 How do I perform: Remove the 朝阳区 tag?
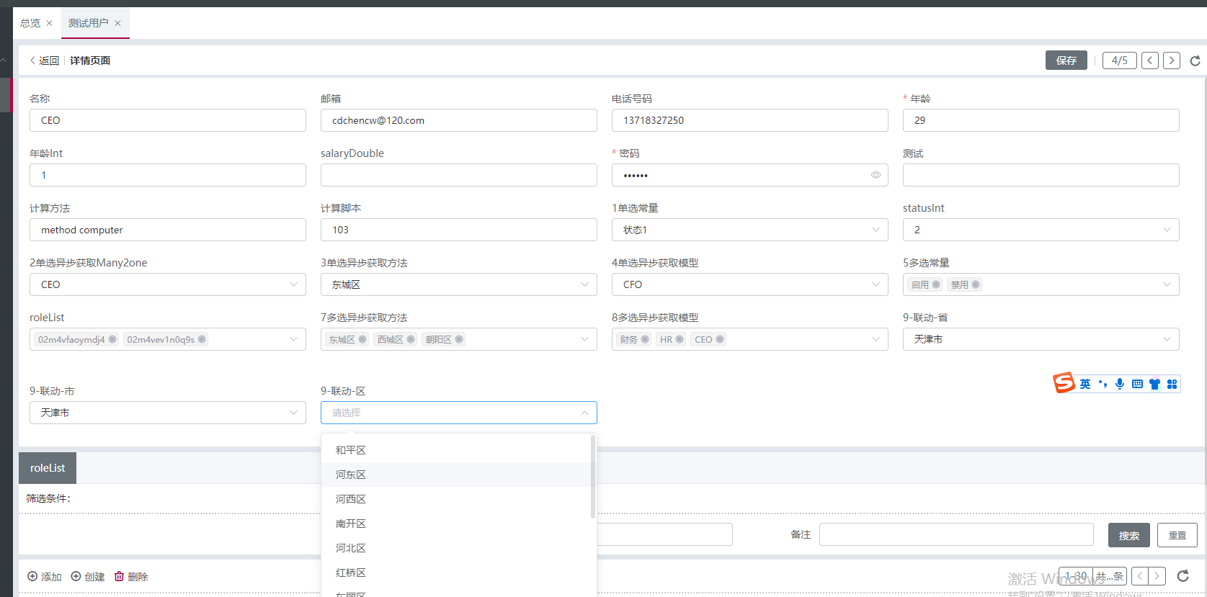tap(459, 339)
